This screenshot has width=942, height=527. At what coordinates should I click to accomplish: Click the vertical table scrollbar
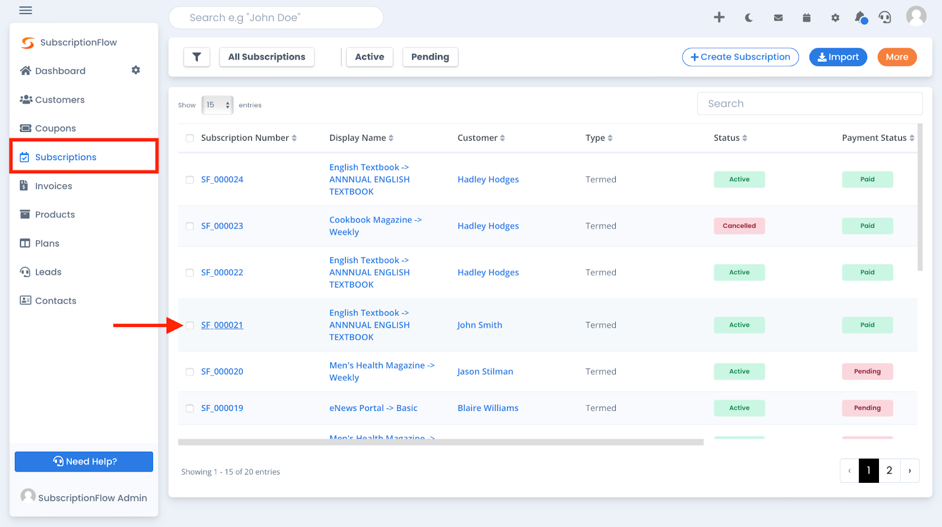coord(920,197)
